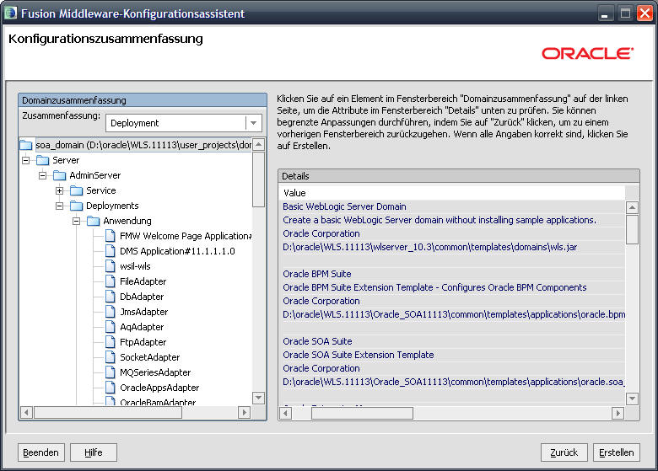Click the FileAdapter file icon
The height and width of the screenshot is (471, 658).
pos(111,281)
